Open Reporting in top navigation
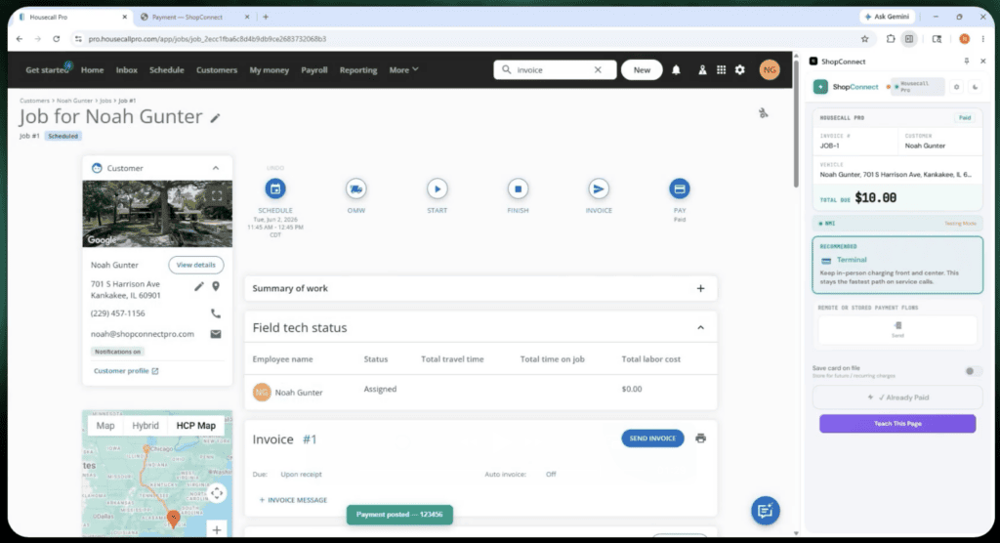 (357, 70)
